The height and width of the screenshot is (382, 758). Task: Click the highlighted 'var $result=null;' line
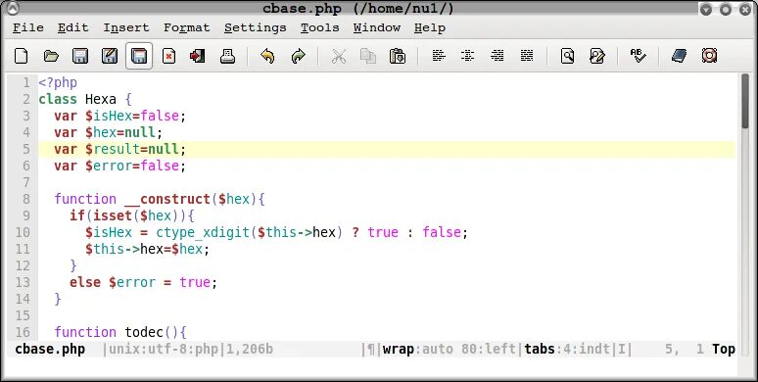[x=387, y=150]
